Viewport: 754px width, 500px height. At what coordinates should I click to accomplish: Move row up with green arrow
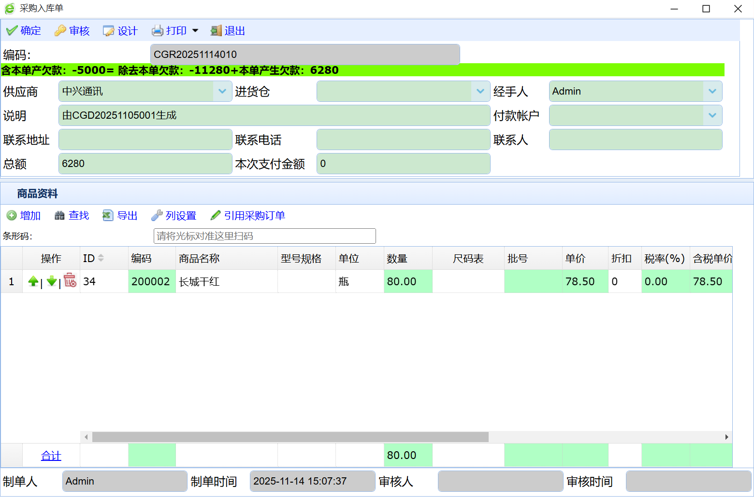coord(33,281)
